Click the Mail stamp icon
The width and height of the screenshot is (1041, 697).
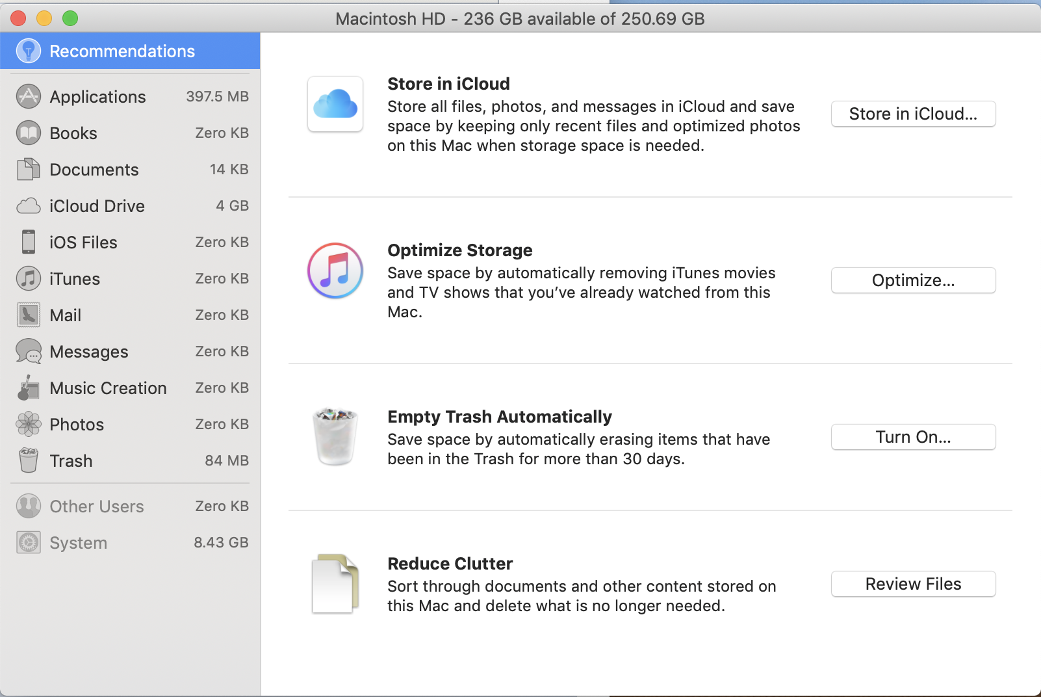[29, 315]
